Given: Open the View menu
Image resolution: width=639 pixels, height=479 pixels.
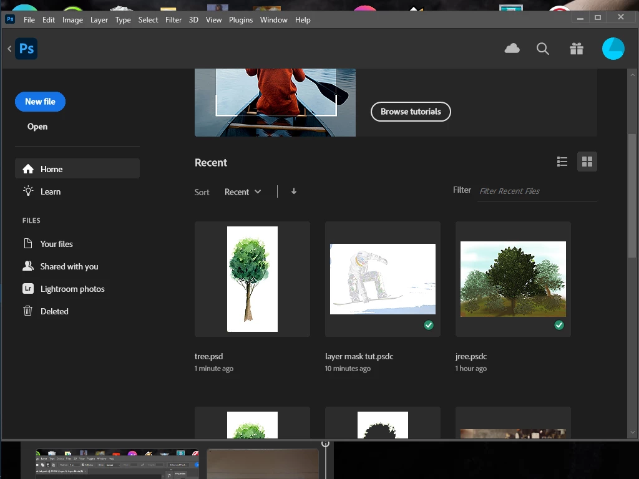Looking at the screenshot, I should (213, 19).
